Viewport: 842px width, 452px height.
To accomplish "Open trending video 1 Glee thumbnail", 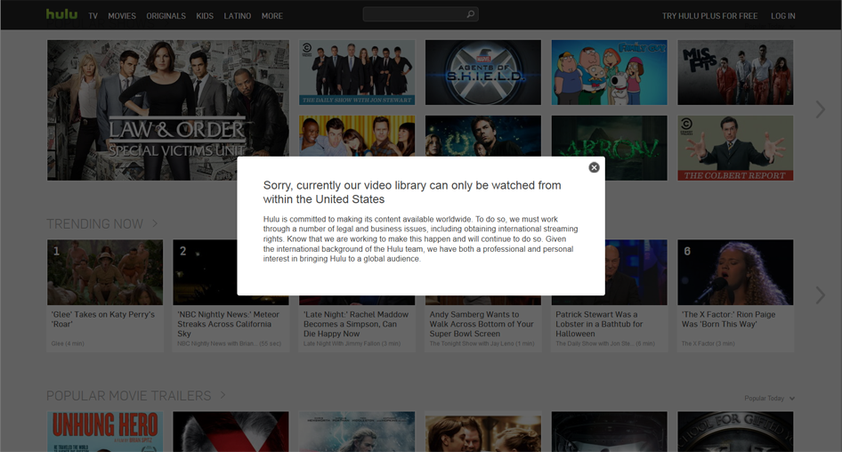I will [105, 272].
